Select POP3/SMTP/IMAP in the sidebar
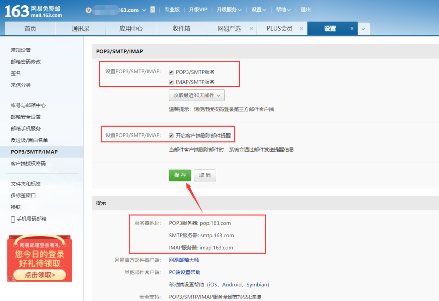439x301 pixels. [x=34, y=152]
